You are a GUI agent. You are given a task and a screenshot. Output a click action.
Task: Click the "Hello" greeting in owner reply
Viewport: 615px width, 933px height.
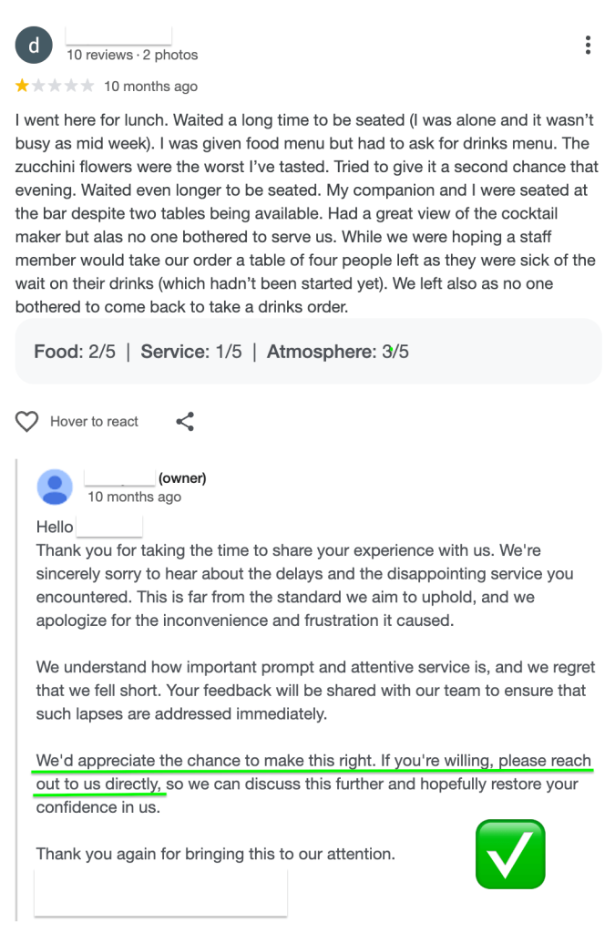55,527
